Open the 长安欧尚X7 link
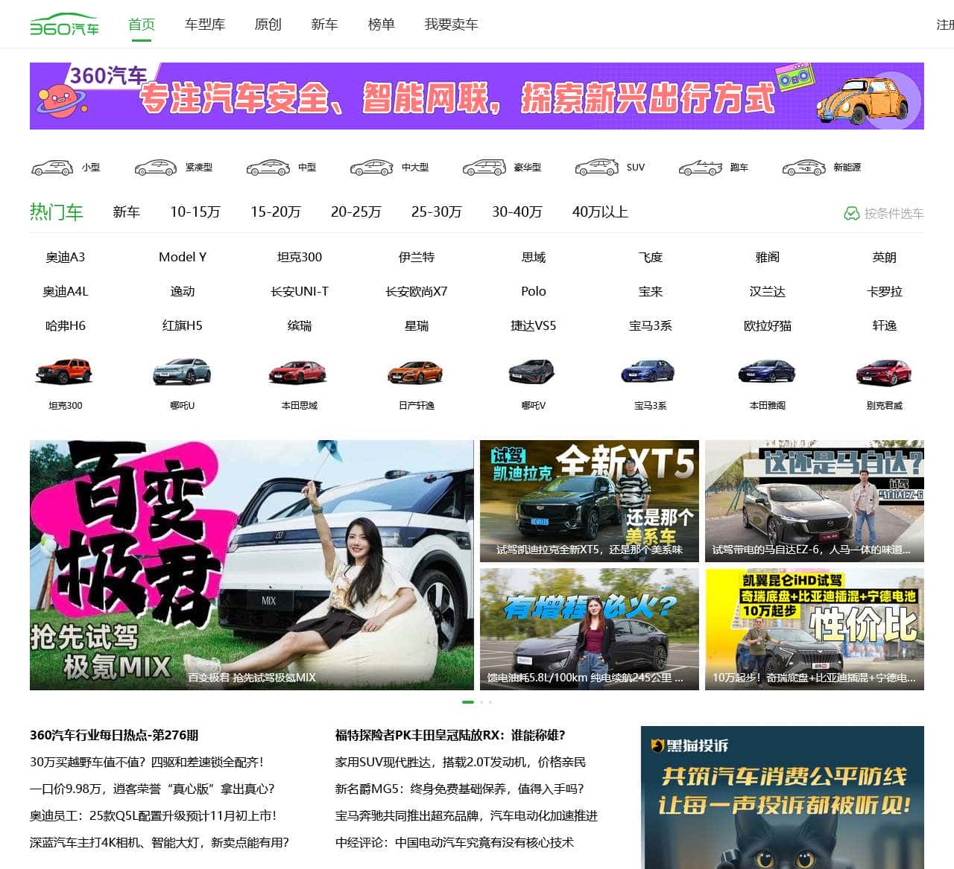The height and width of the screenshot is (869, 954). [417, 291]
